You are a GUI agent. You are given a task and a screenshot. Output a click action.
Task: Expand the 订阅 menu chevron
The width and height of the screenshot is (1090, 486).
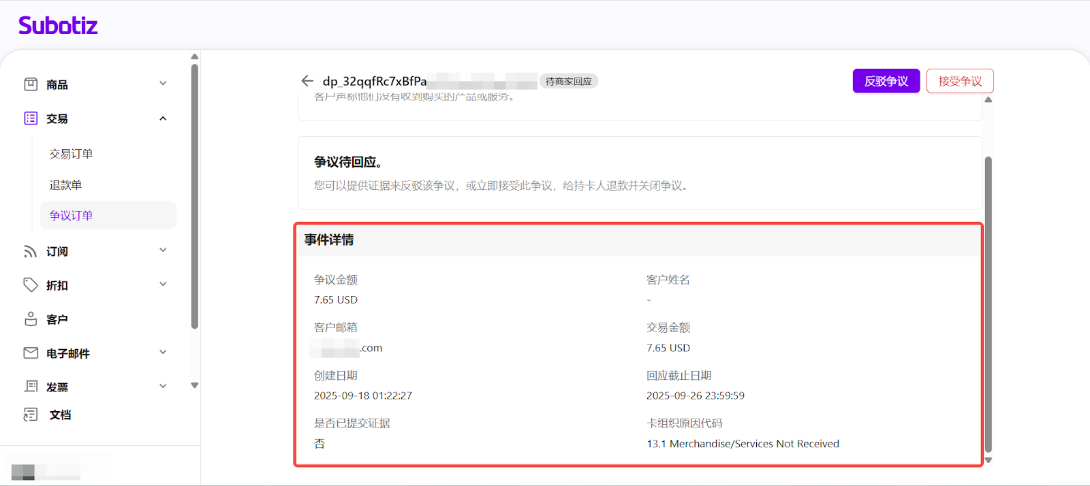click(163, 250)
